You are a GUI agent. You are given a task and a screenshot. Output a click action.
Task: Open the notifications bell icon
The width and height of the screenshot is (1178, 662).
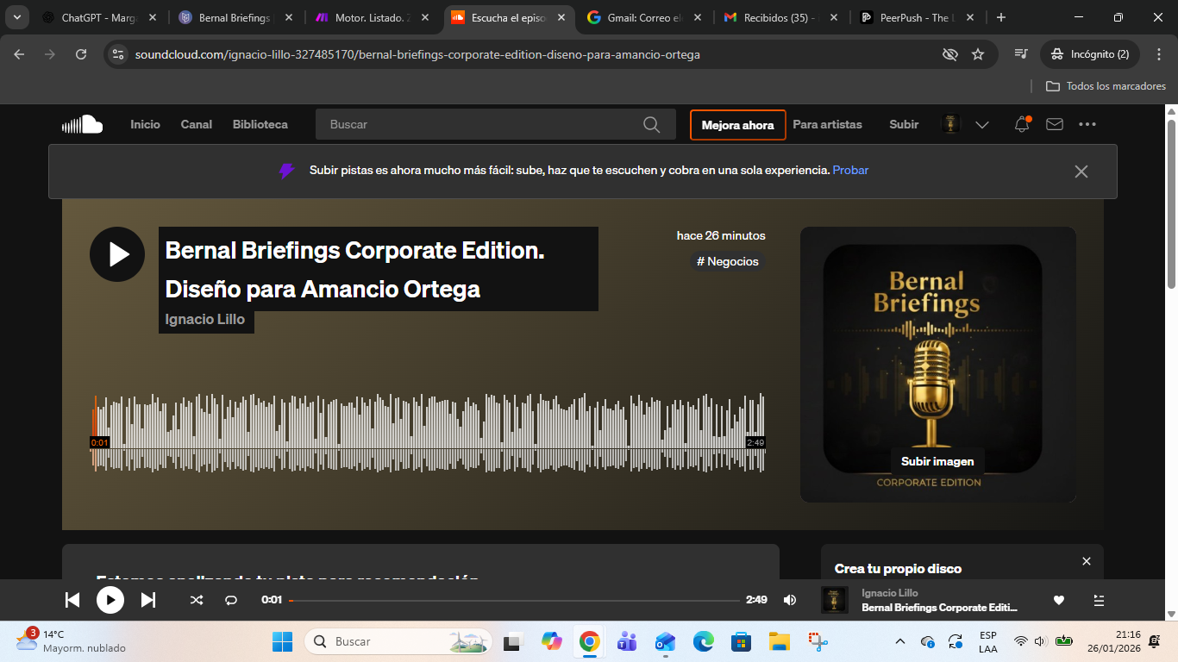pyautogui.click(x=1021, y=124)
